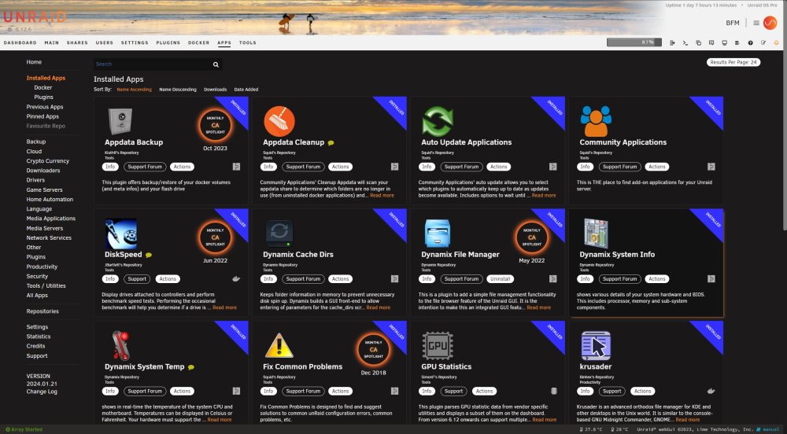Click the GPU Statistics chip icon

tap(437, 346)
